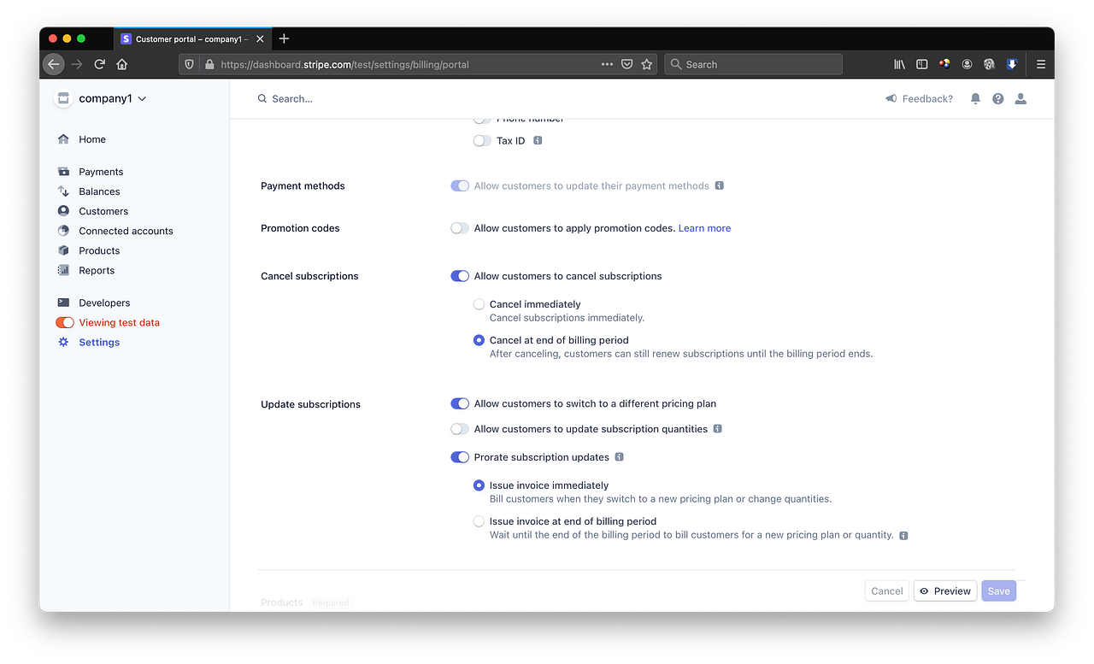Disable allowing customers to cancel subscriptions
Viewport: 1094px width, 664px height.
click(x=459, y=275)
